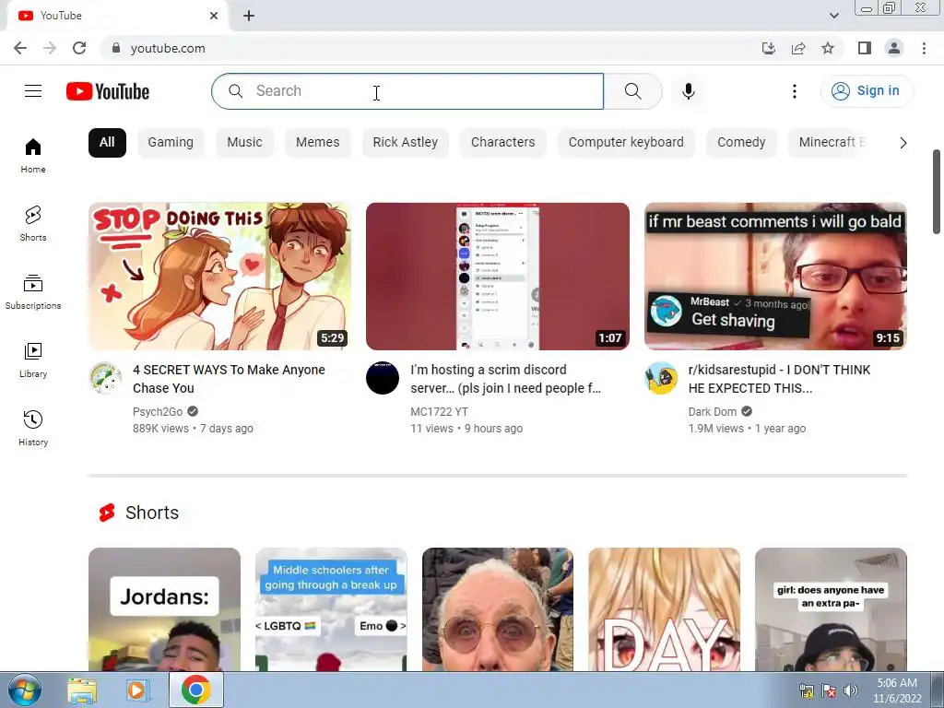Open Shorts in the sidebar
This screenshot has width=944, height=708.
33,224
